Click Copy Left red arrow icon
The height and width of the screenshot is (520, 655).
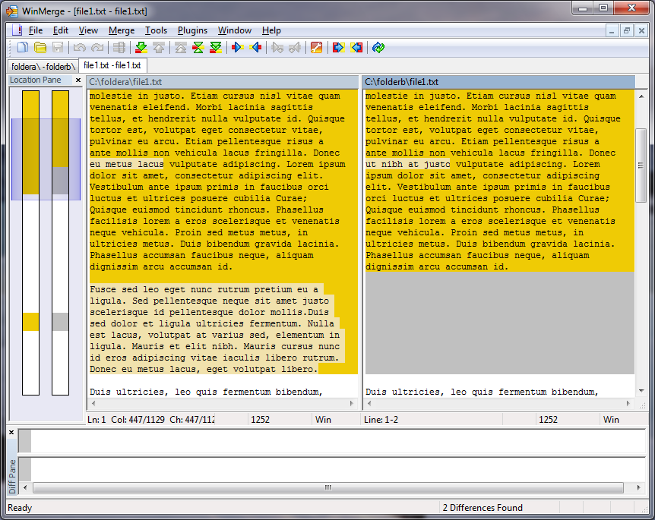pos(255,48)
